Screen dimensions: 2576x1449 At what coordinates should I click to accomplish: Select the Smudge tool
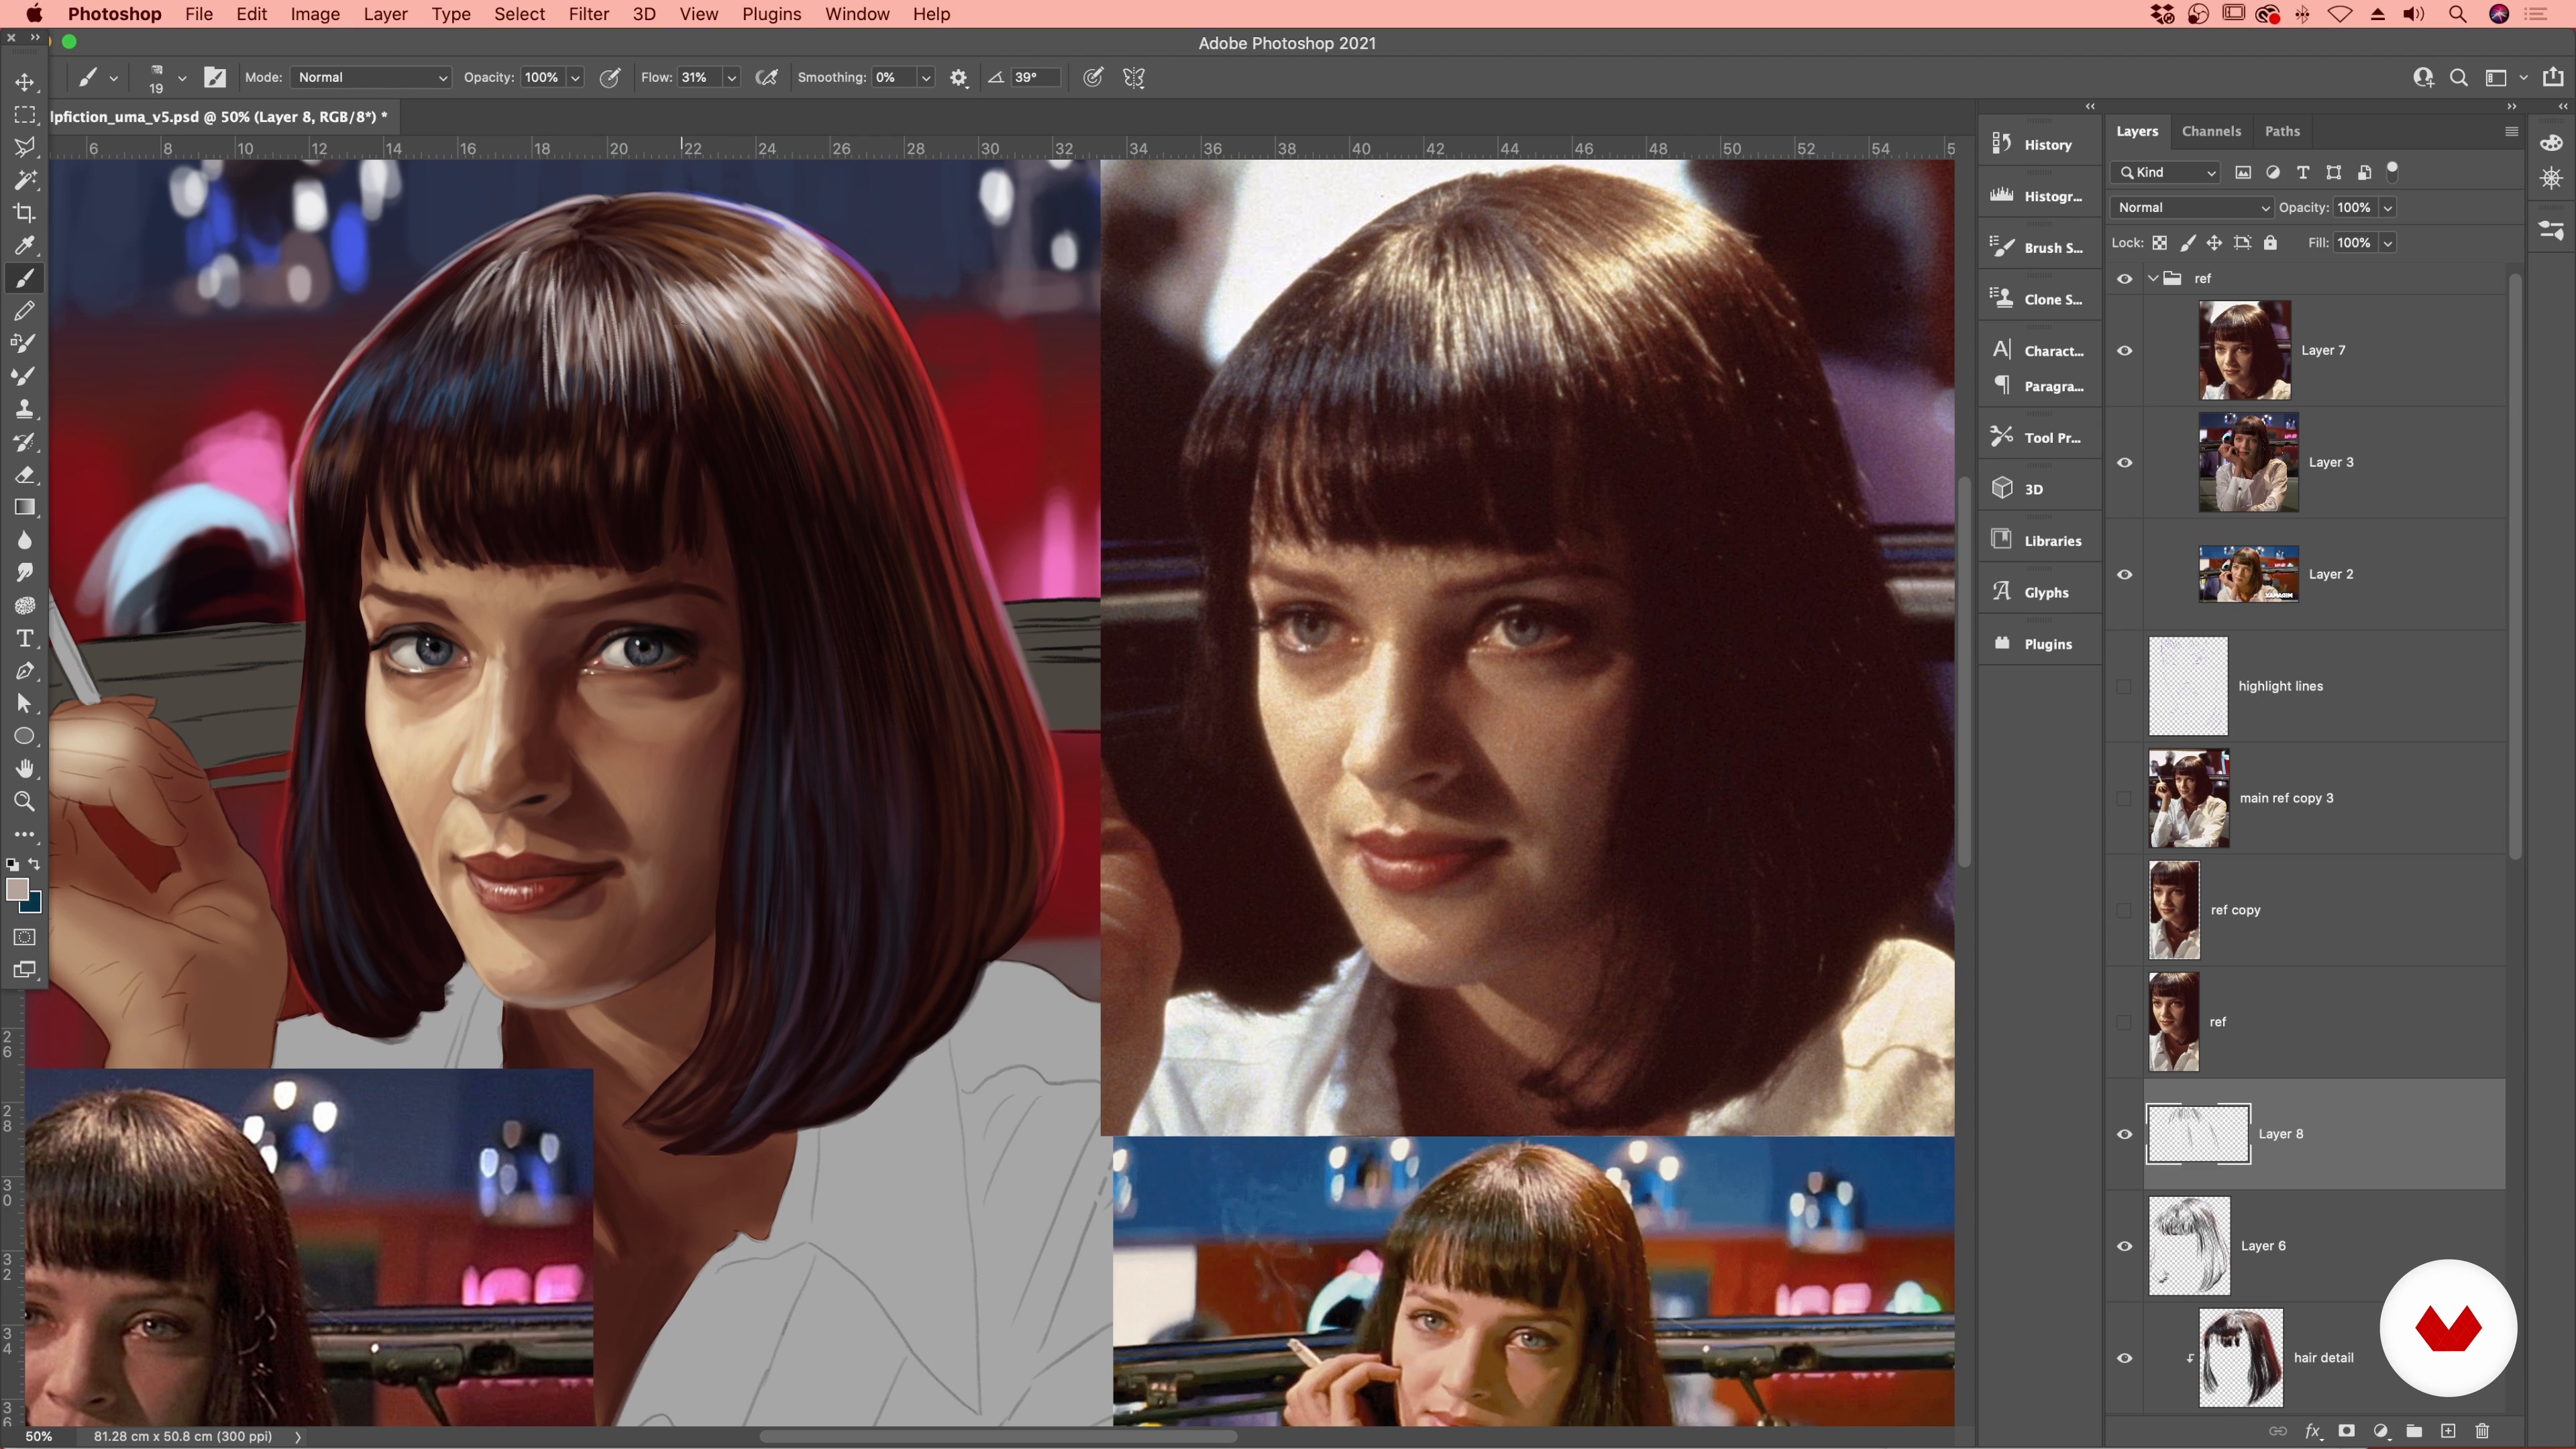point(25,573)
